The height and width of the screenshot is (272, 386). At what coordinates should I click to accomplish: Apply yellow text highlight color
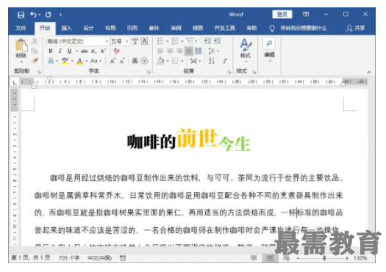pos(65,61)
